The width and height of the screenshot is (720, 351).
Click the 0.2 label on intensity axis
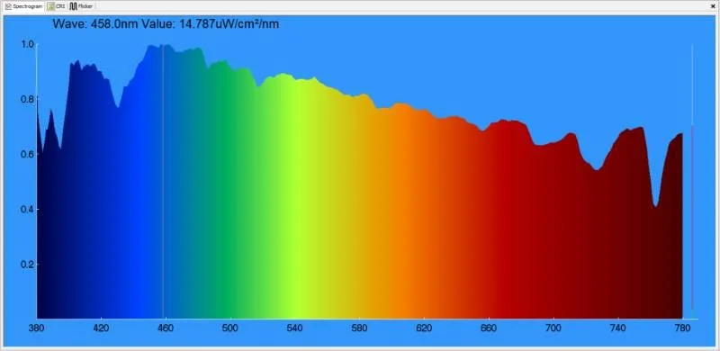(28, 265)
